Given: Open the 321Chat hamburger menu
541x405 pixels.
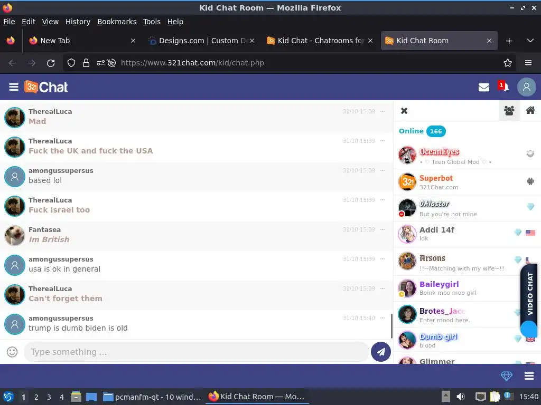Looking at the screenshot, I should (14, 87).
